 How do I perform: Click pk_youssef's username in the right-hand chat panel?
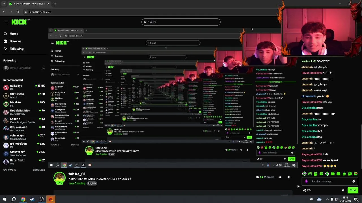pyautogui.click(x=308, y=96)
